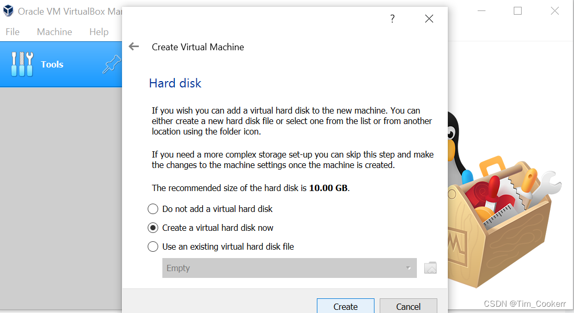Viewport: 574px width, 313px height.
Task: Click the back arrow in the wizard
Action: click(x=134, y=47)
